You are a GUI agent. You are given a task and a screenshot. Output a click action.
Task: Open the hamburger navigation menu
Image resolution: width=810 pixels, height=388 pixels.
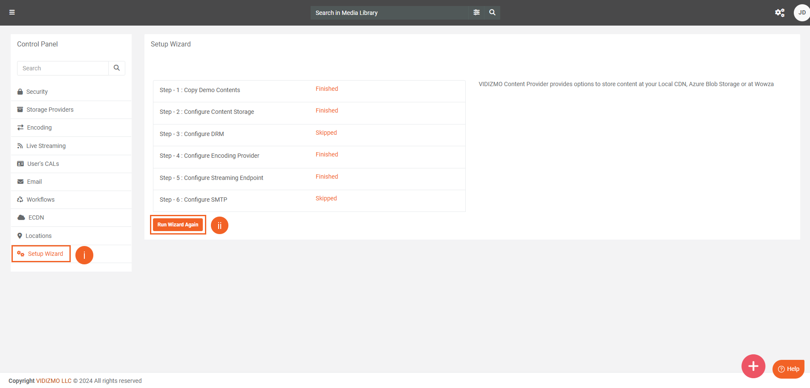tap(12, 12)
